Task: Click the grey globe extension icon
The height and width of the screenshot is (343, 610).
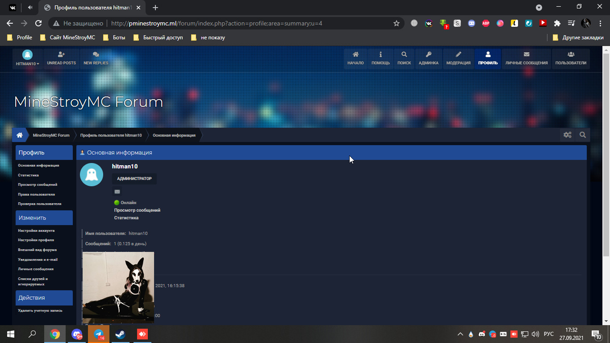Action: (x=414, y=23)
